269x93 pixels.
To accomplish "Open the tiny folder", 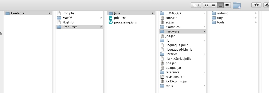I will point(234,18).
